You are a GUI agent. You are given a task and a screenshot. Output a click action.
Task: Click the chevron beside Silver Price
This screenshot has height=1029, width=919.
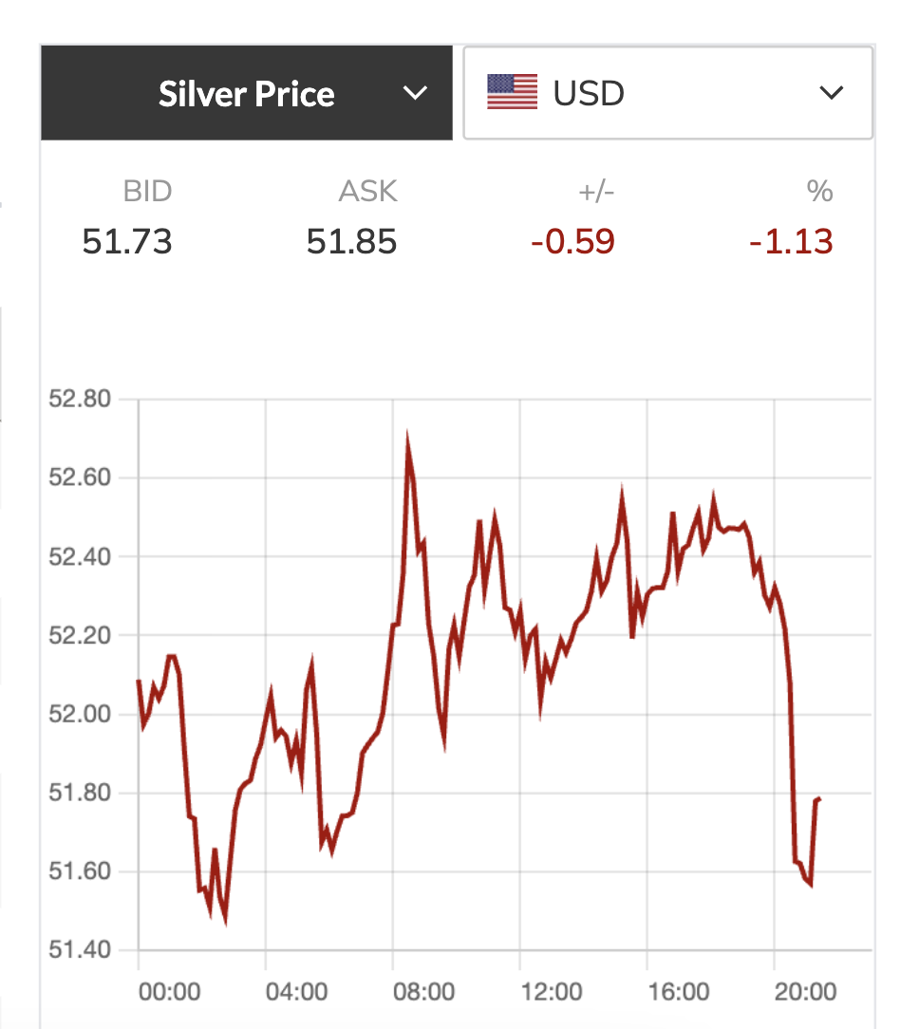coord(415,93)
